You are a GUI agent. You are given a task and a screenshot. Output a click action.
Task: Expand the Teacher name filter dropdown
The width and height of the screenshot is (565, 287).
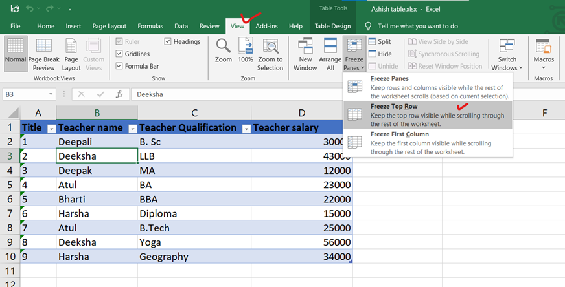[132, 128]
